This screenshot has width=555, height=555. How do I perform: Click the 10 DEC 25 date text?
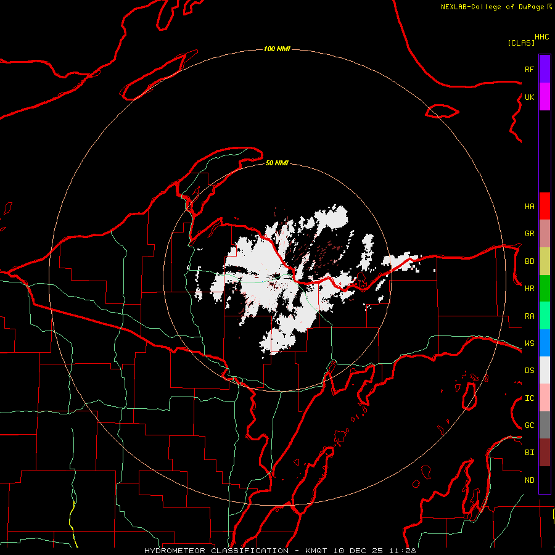click(x=359, y=551)
